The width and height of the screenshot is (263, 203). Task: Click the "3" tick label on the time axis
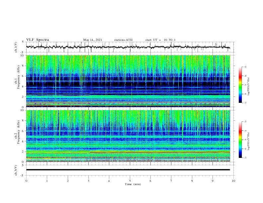click(88, 181)
